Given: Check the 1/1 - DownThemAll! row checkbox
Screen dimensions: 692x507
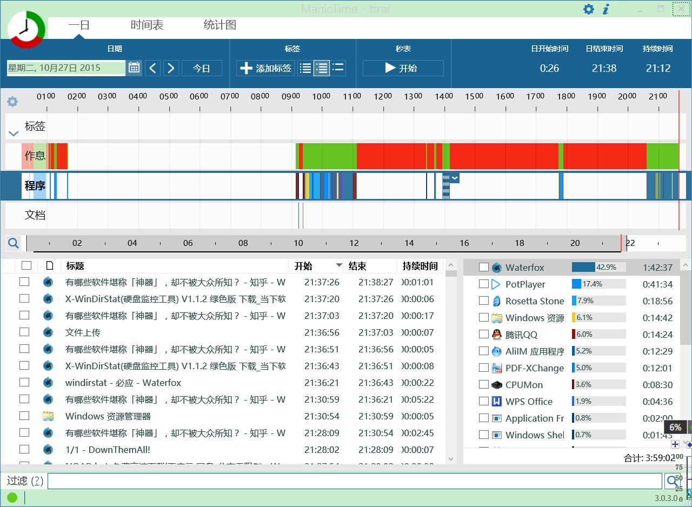Looking at the screenshot, I should [24, 449].
